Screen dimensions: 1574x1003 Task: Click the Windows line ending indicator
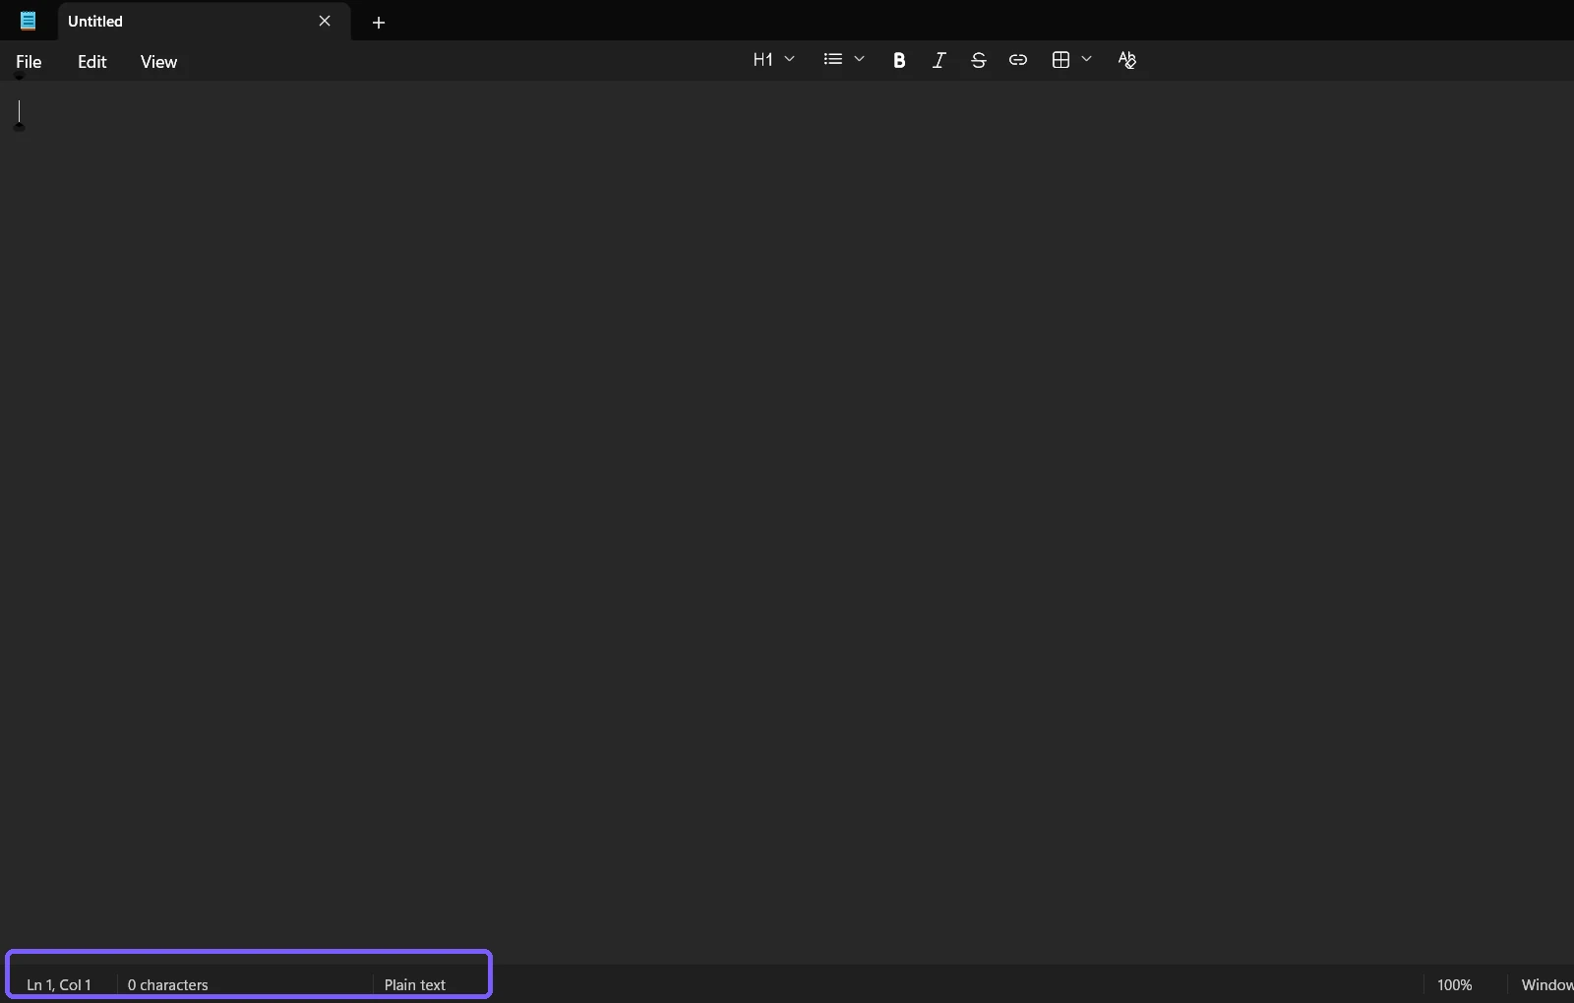[1547, 984]
